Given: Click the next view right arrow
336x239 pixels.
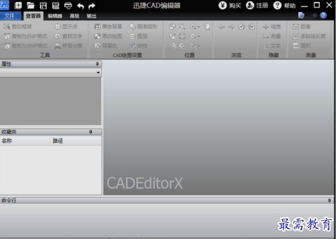Looking at the screenshot, I should click(x=231, y=27).
